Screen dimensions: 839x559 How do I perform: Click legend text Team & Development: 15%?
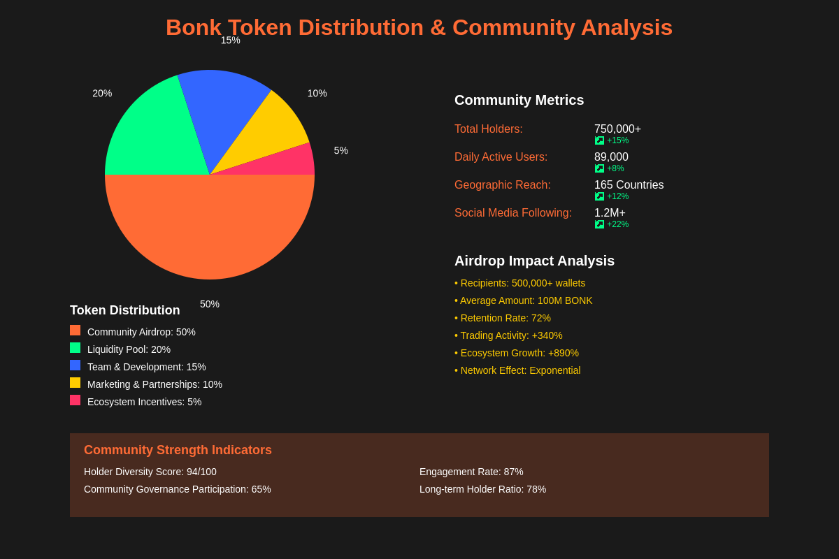point(147,367)
